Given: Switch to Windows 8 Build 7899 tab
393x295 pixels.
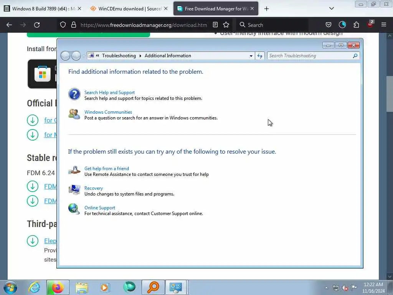Looking at the screenshot, I should coord(42,8).
